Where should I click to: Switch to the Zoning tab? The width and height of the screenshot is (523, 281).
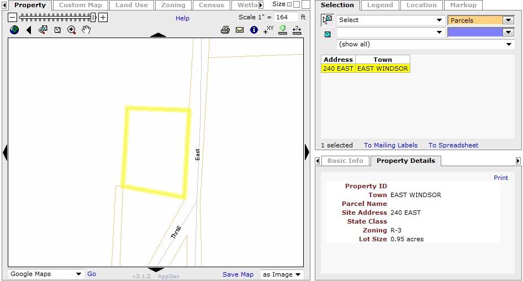173,5
